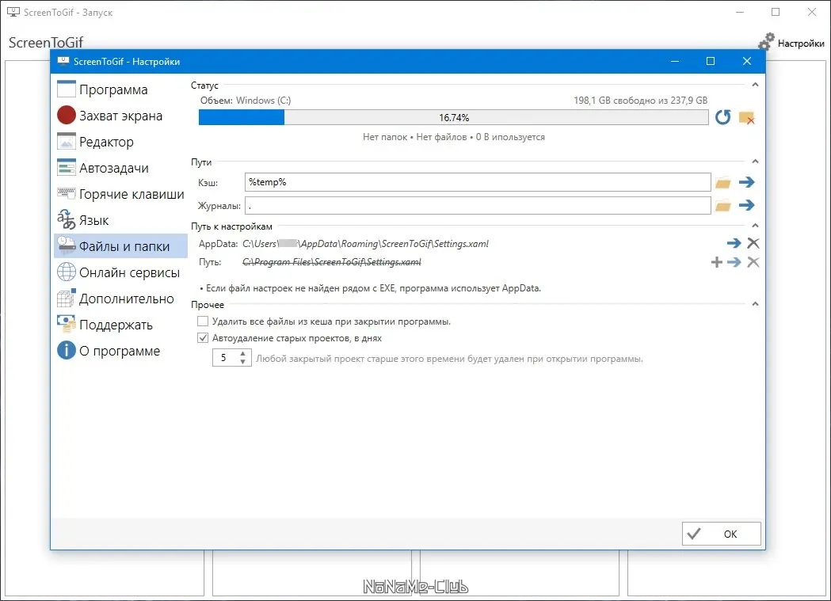This screenshot has width=831, height=601.
Task: Click the blue info icon О программе
Action: 67,350
